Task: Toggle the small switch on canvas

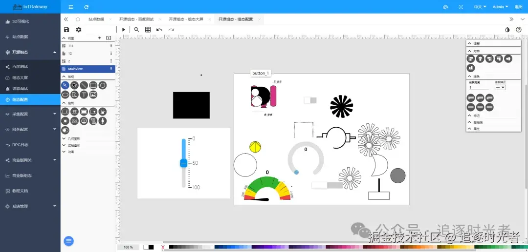Action: pyautogui.click(x=310, y=100)
